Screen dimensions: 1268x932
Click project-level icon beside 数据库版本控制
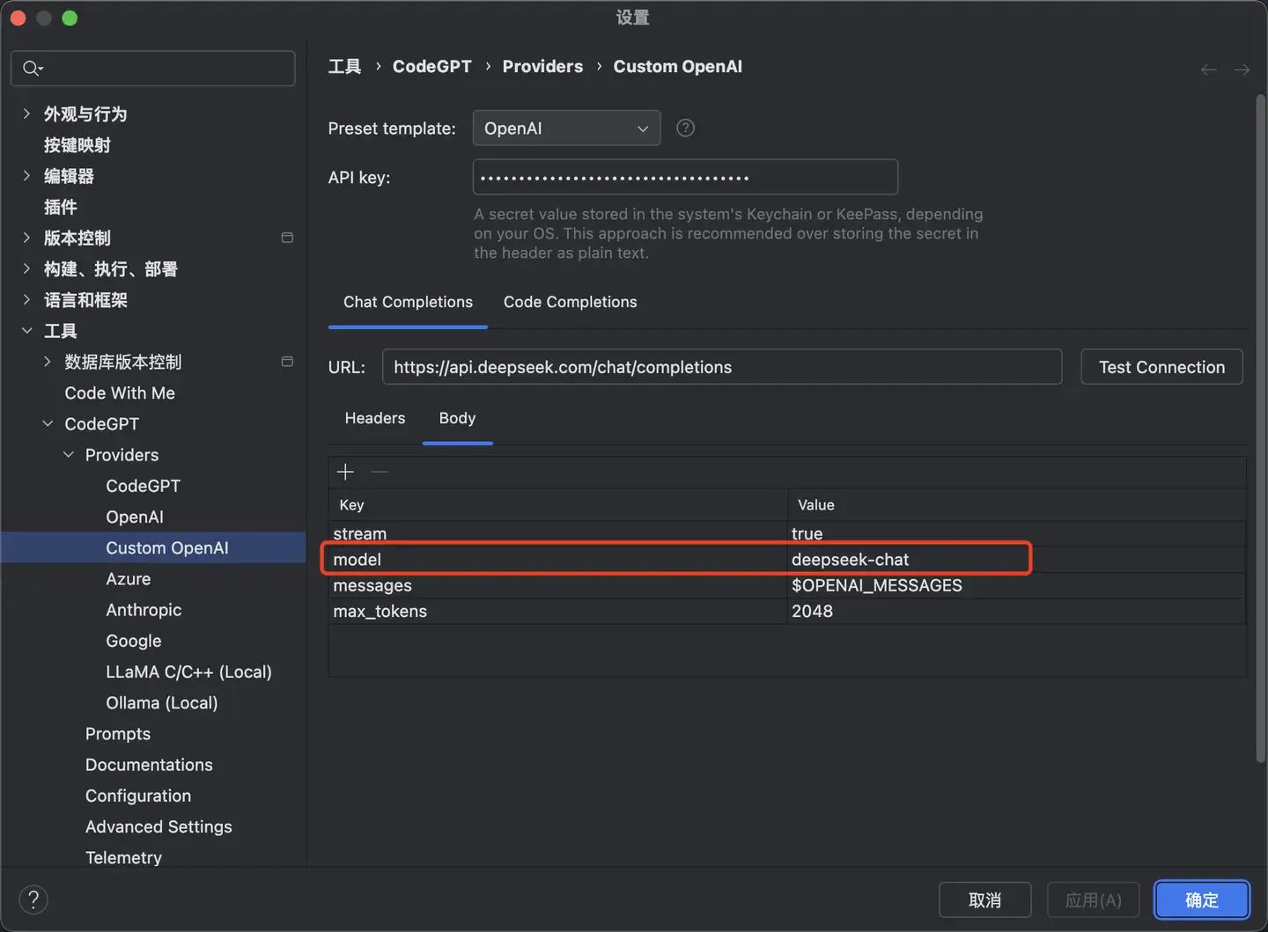tap(287, 362)
